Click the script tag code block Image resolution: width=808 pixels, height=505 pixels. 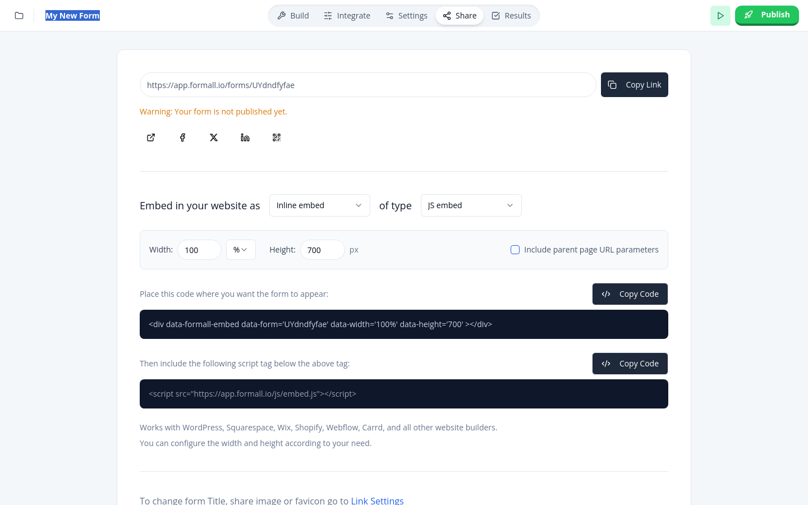(404, 394)
